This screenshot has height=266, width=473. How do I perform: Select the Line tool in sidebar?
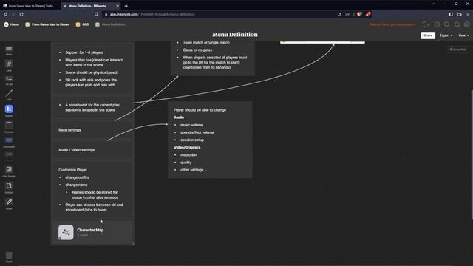(9, 95)
